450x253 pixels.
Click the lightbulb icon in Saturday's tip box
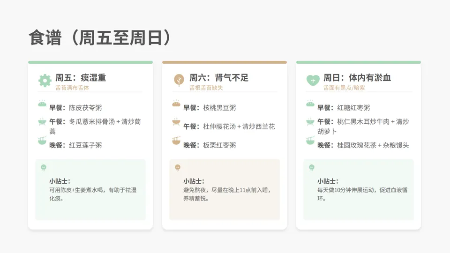click(178, 168)
